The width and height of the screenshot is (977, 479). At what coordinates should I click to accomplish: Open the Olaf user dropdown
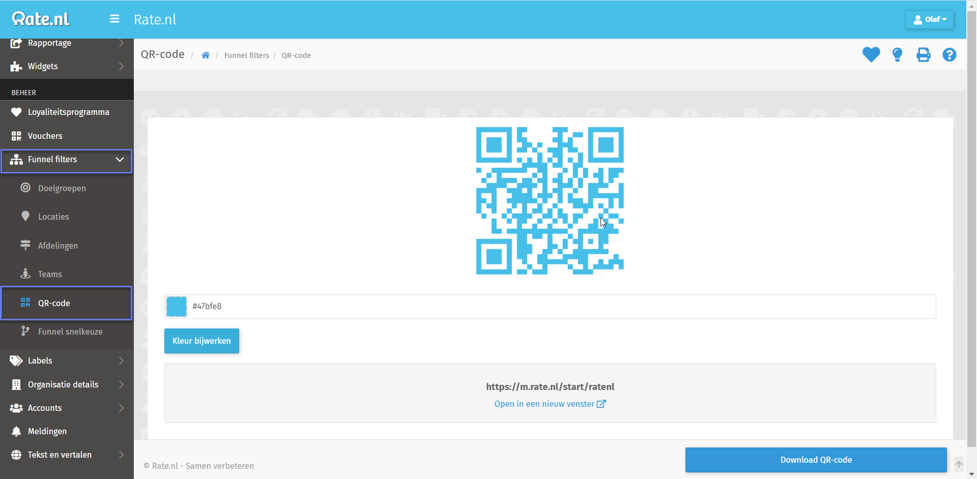[x=929, y=19]
